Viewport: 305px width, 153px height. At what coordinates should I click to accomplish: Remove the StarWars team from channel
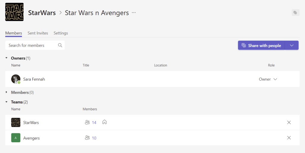coord(289,122)
